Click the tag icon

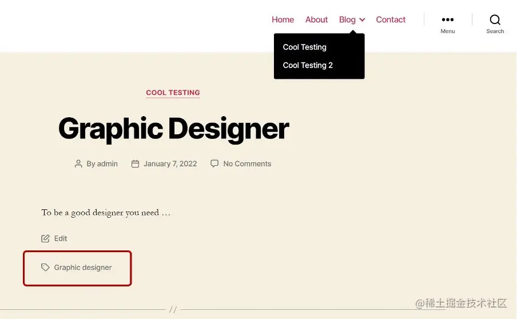coord(45,267)
